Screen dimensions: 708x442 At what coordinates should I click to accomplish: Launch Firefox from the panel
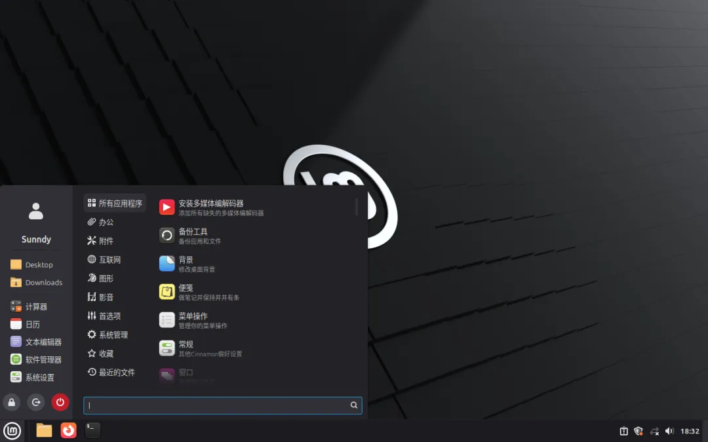point(69,430)
